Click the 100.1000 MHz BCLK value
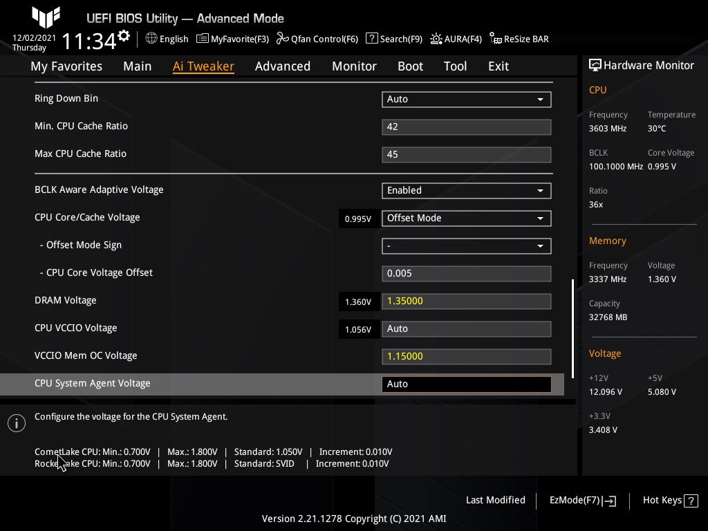Image resolution: width=708 pixels, height=531 pixels. tap(616, 167)
